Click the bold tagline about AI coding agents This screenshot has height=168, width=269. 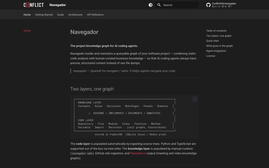tap(104, 46)
